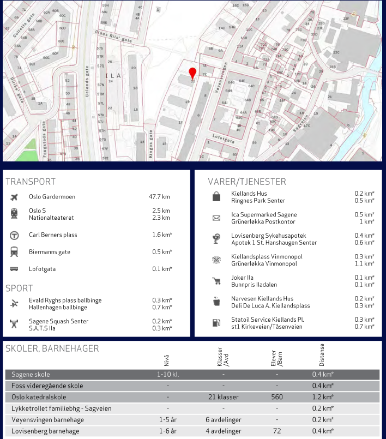
Task: Click the 21 klasser cell
Action: [x=224, y=397]
